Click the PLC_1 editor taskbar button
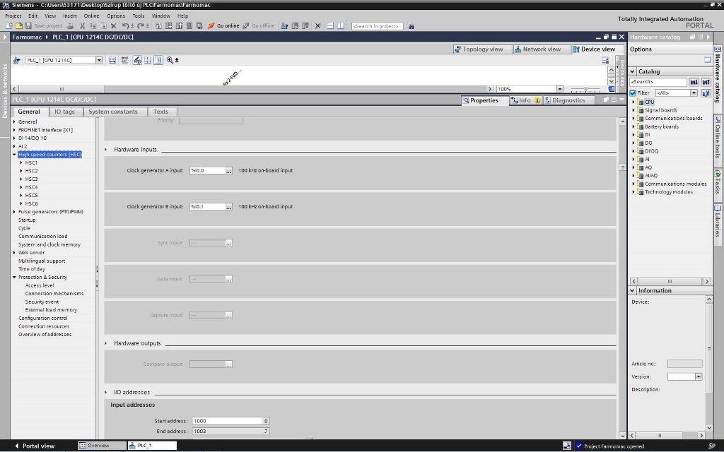The image size is (724, 452). 152,446
